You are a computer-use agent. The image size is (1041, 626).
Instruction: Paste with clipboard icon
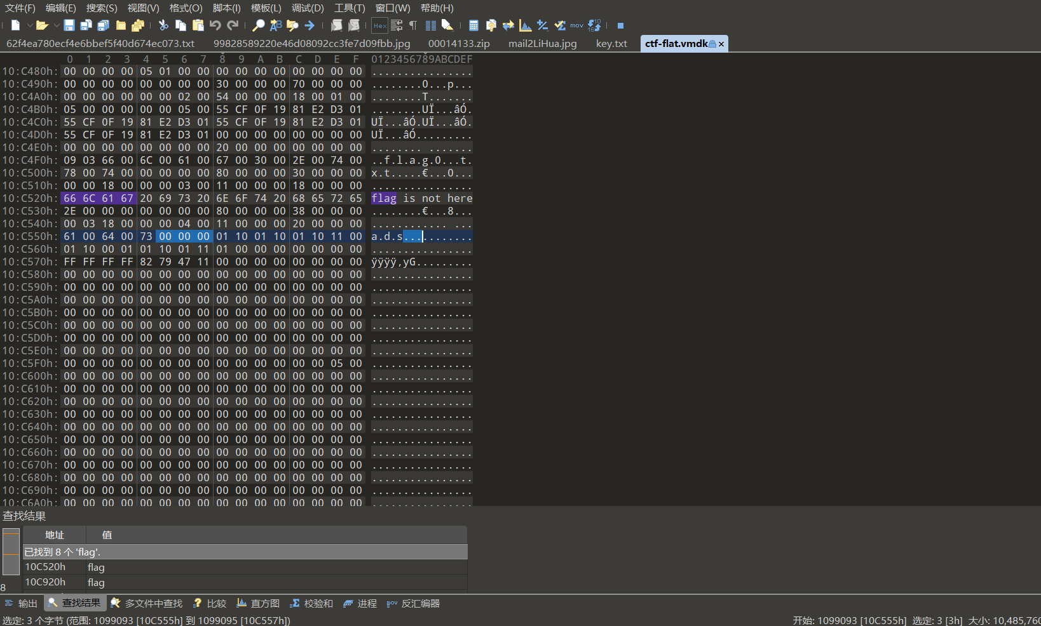pyautogui.click(x=198, y=25)
